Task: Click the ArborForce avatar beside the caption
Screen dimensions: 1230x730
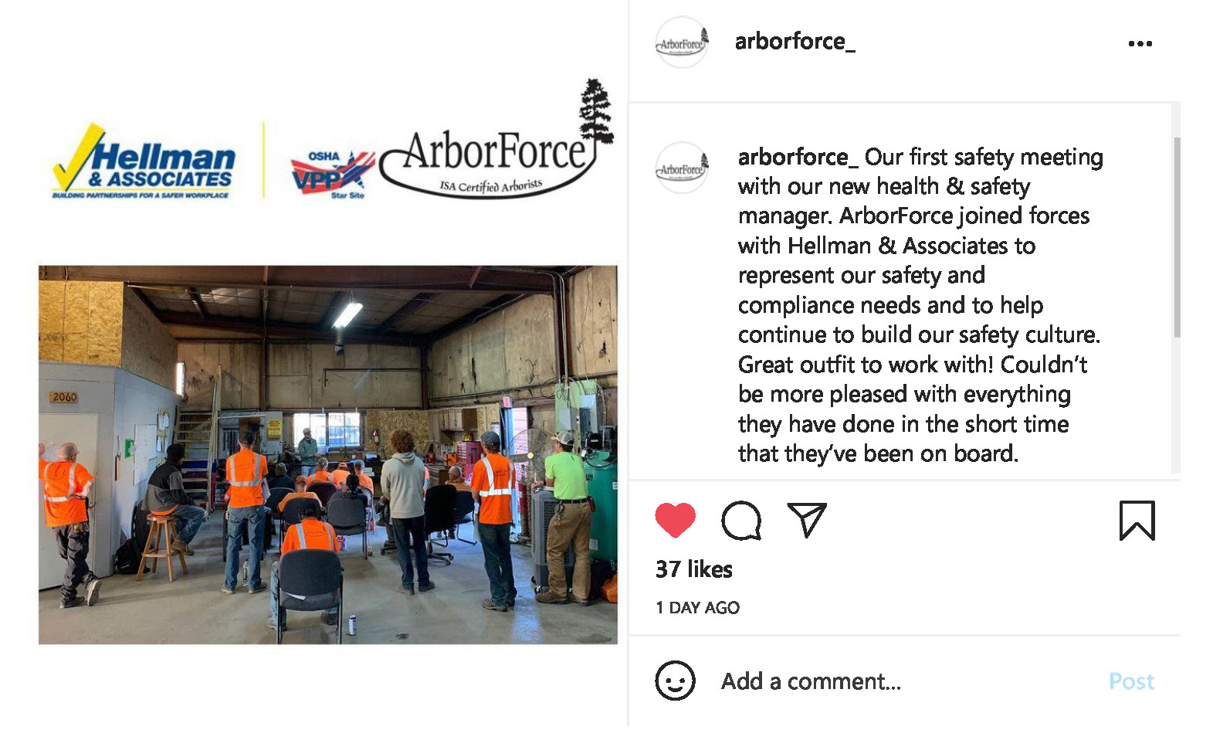Action: [x=681, y=168]
